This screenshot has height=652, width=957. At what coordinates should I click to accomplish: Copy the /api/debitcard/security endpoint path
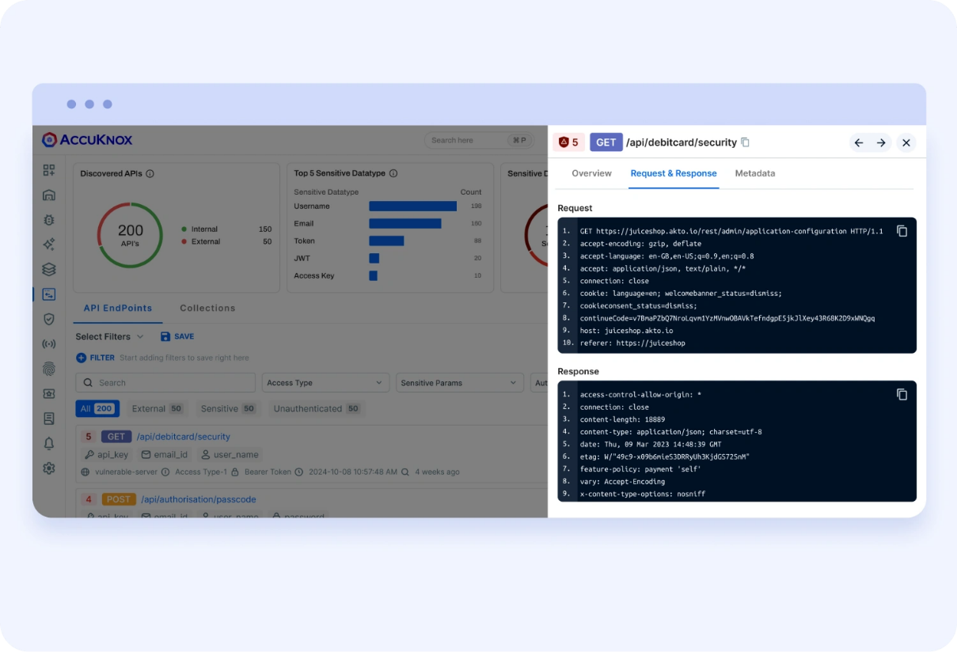tap(744, 142)
